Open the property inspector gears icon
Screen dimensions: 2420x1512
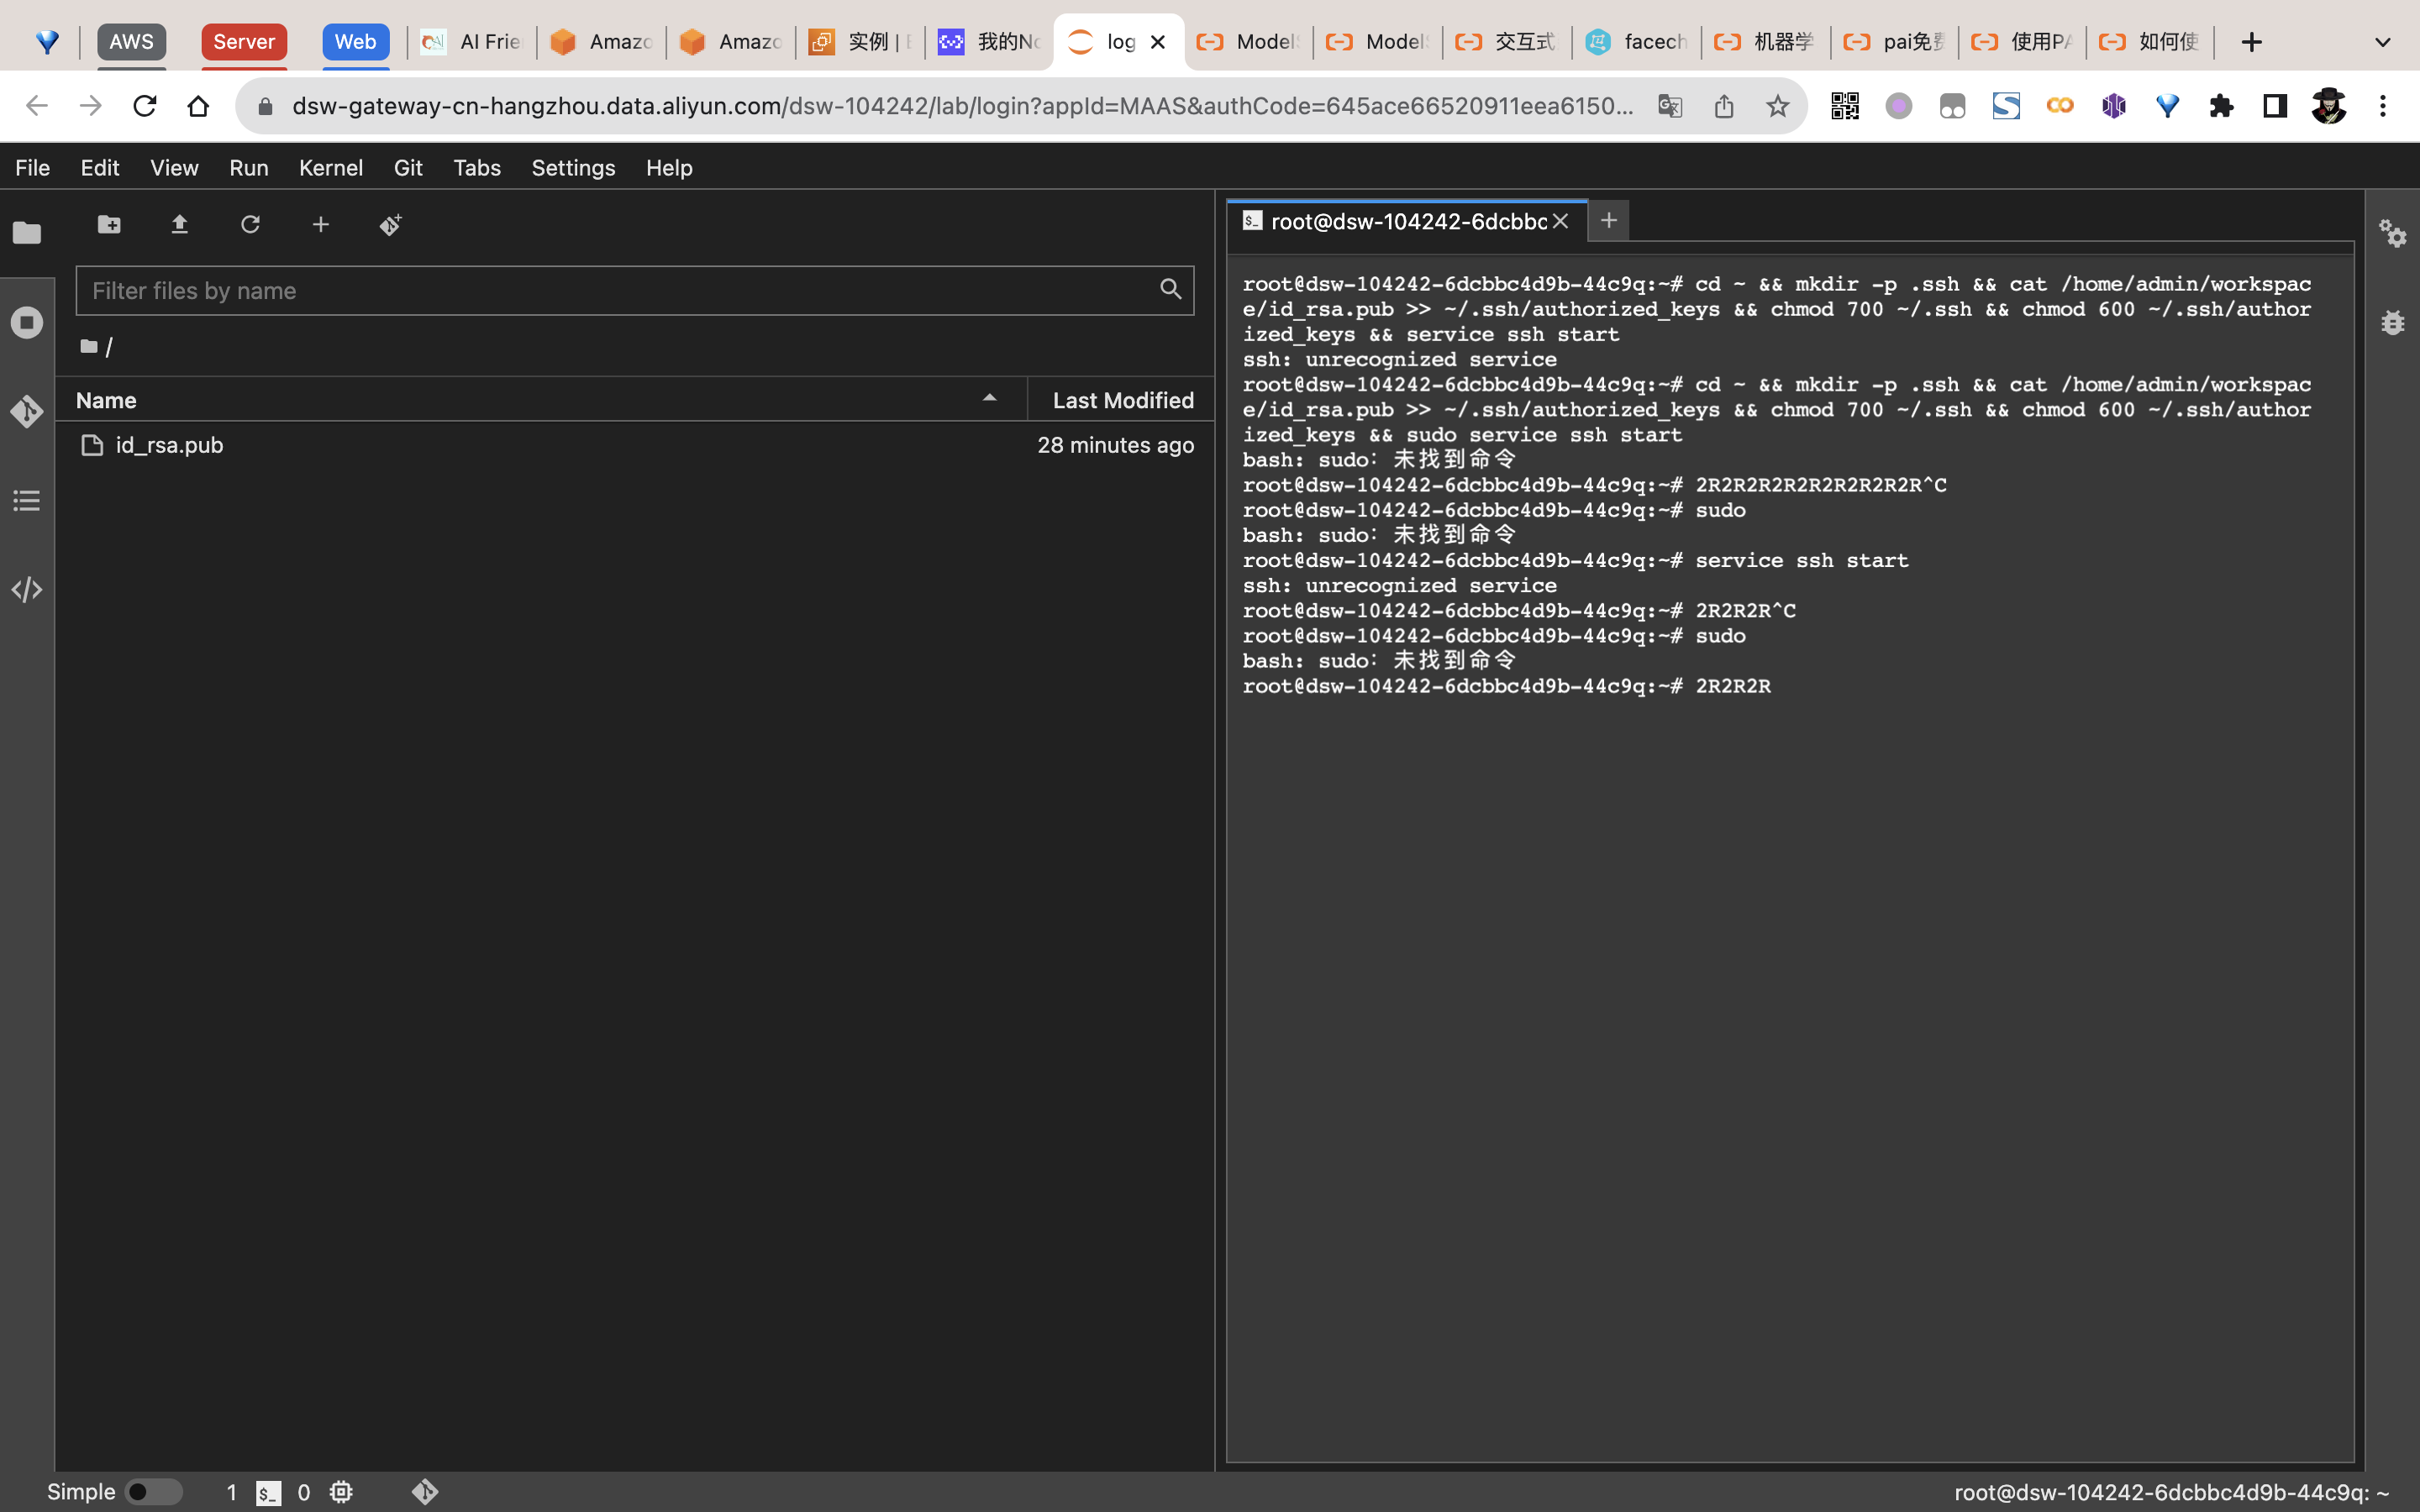[x=2392, y=233]
